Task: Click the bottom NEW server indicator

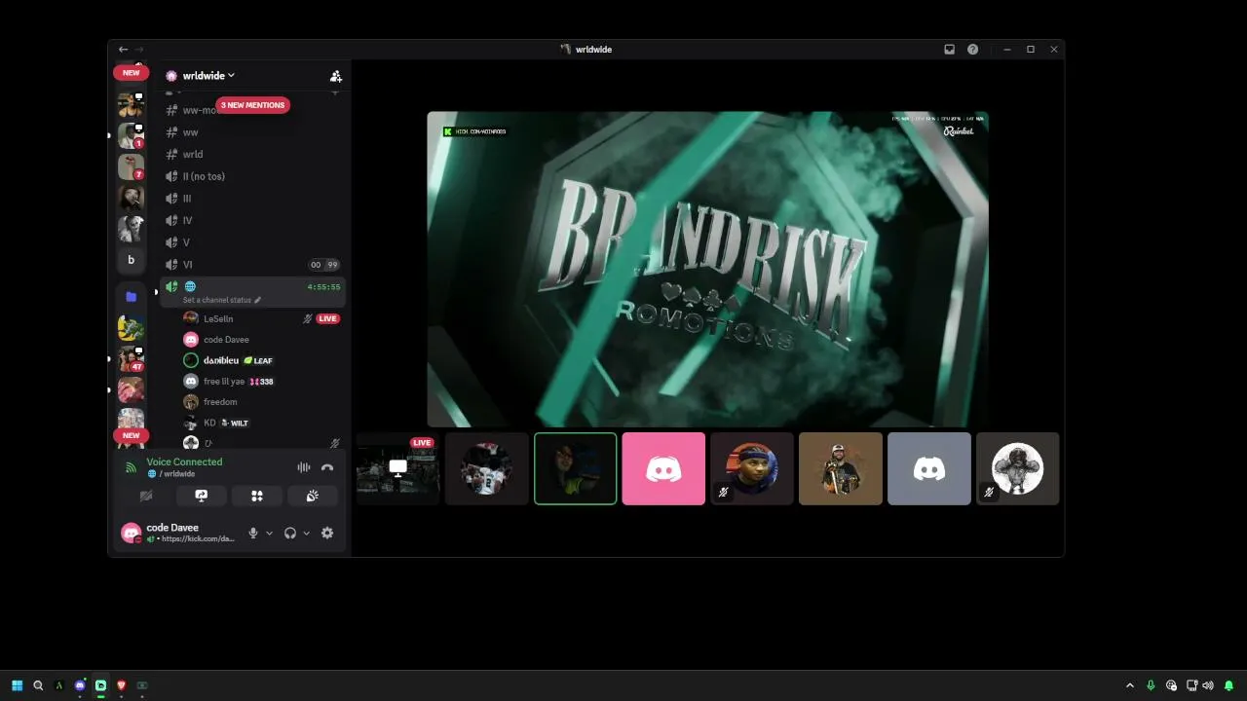Action: 131,435
